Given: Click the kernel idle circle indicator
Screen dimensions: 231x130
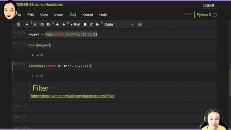Looking at the screenshot, I should coord(215,15).
